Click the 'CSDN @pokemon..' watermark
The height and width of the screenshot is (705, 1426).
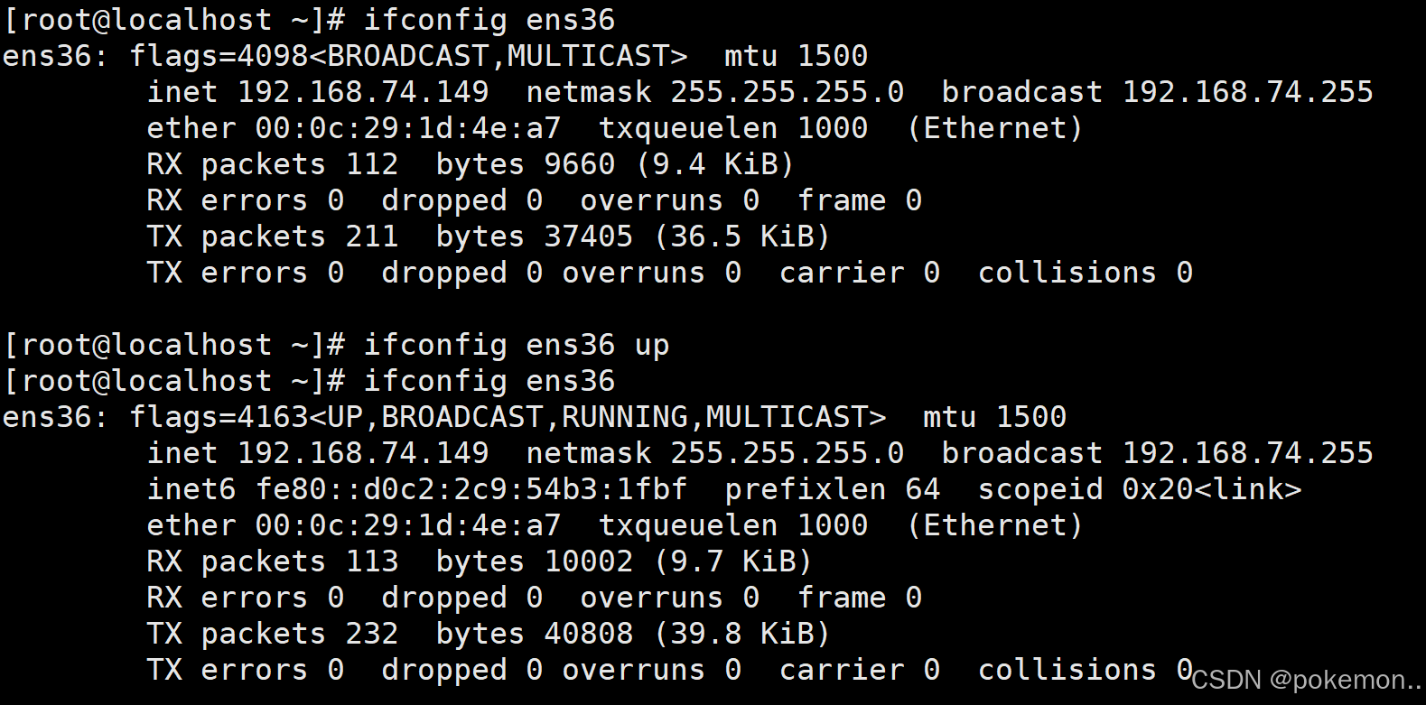pos(1307,680)
